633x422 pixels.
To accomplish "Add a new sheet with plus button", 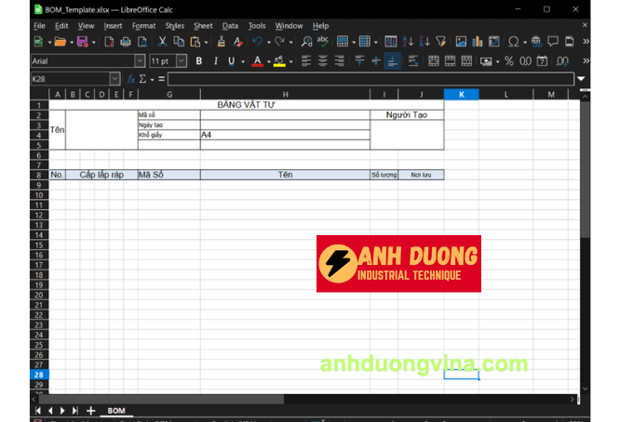I will (90, 410).
